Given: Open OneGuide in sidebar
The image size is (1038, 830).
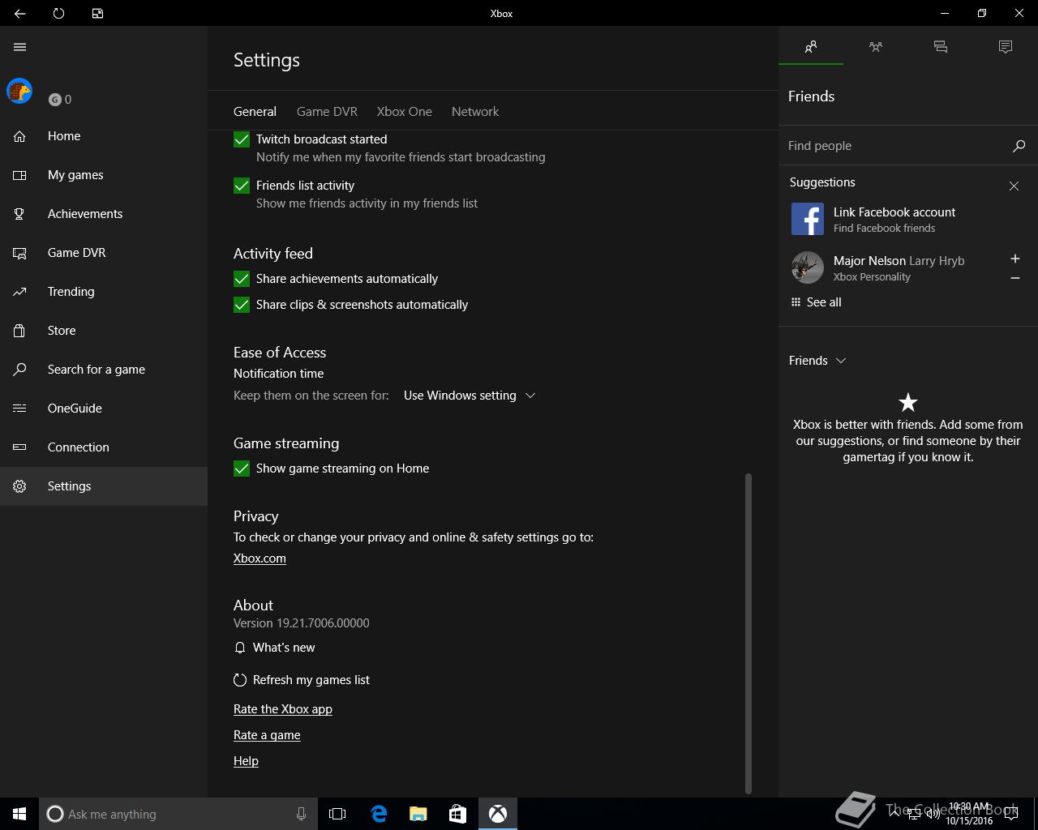Looking at the screenshot, I should click(x=104, y=409).
